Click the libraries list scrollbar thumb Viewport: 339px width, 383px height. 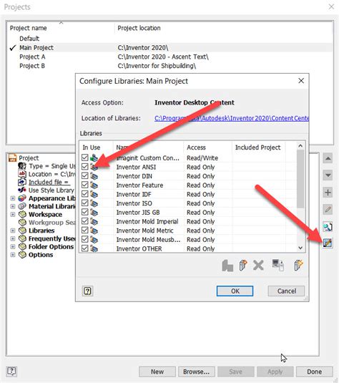pos(300,179)
